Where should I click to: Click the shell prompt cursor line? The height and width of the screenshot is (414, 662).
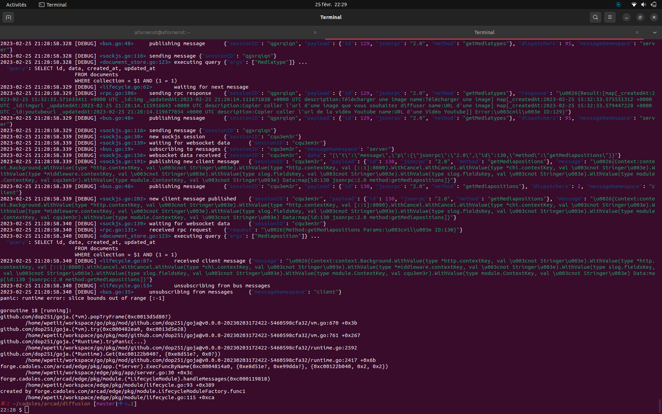pos(27,410)
